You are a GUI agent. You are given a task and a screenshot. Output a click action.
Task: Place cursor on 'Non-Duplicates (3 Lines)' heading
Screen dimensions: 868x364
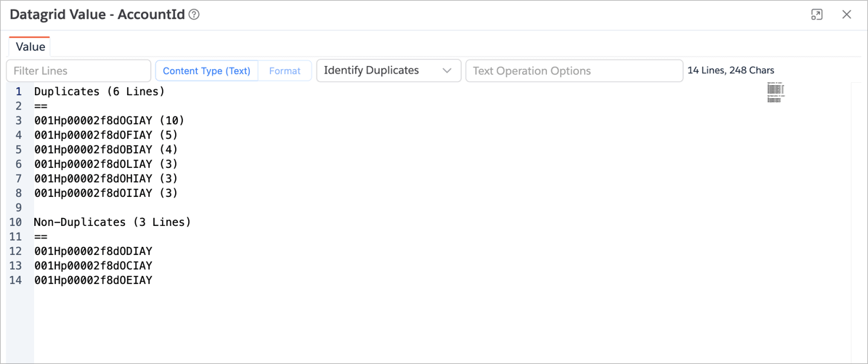click(x=112, y=222)
